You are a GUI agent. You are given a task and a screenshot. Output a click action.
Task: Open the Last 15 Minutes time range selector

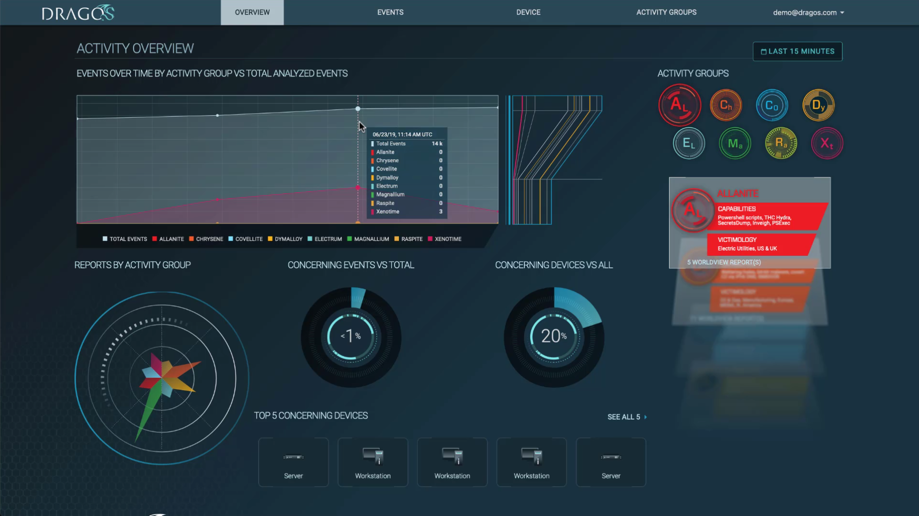797,51
